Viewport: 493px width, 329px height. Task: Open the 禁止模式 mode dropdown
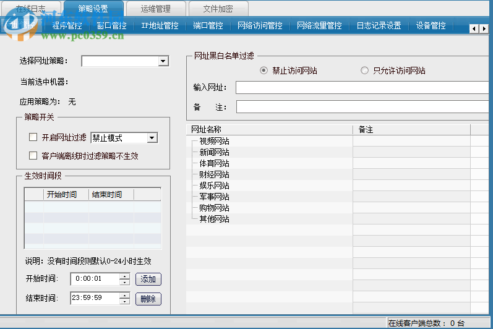pos(152,138)
